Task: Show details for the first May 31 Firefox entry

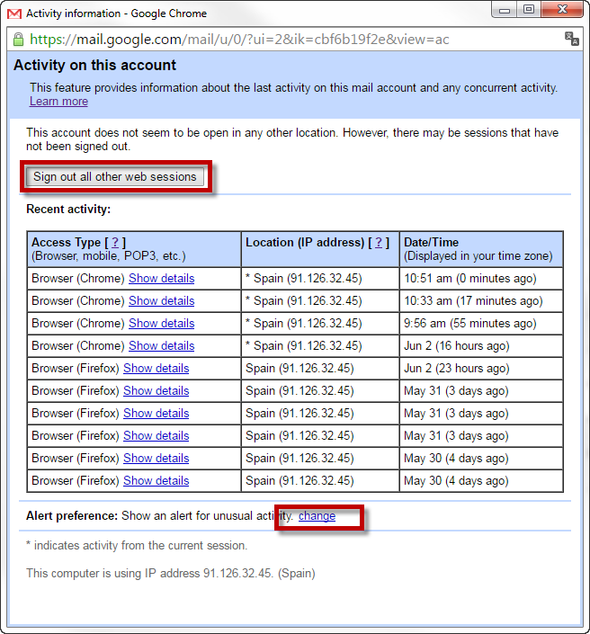Action: point(156,390)
